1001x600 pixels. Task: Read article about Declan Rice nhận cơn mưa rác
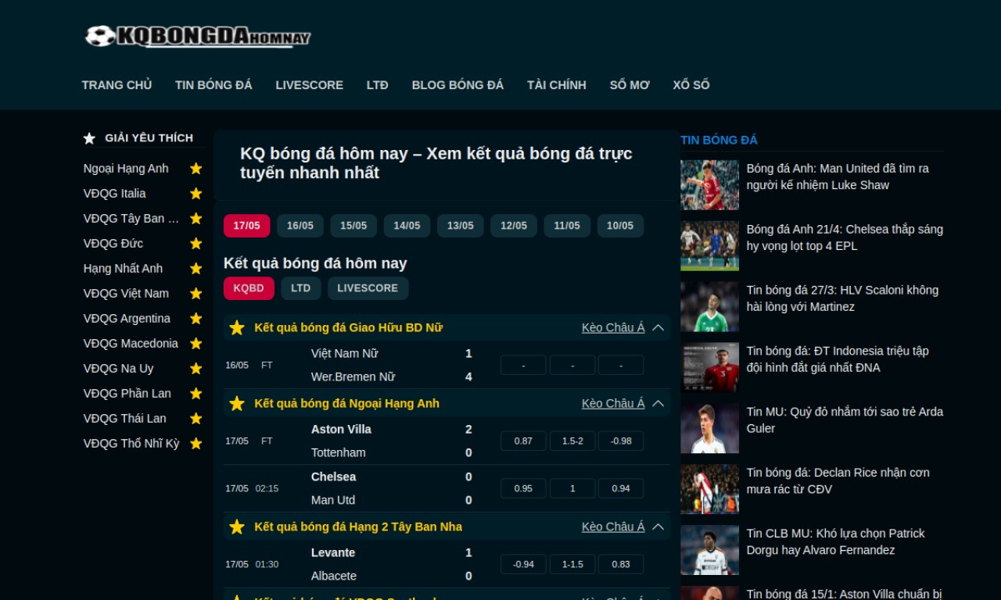click(x=838, y=481)
